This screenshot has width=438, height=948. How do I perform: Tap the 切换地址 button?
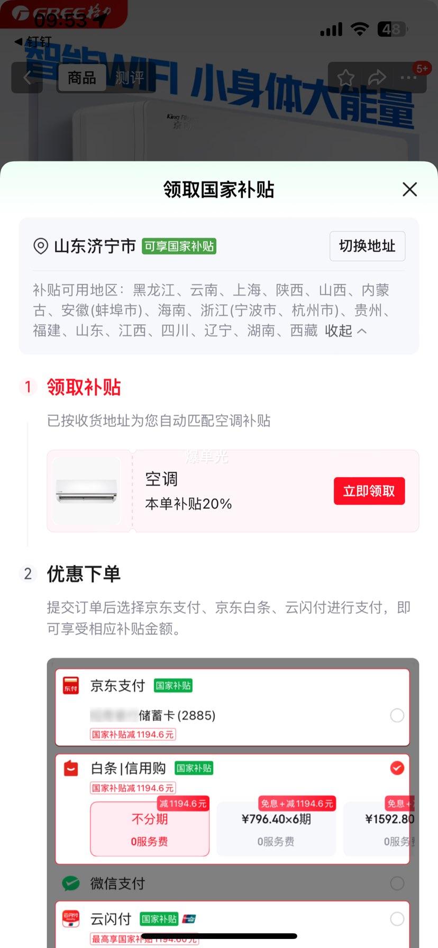(x=367, y=246)
